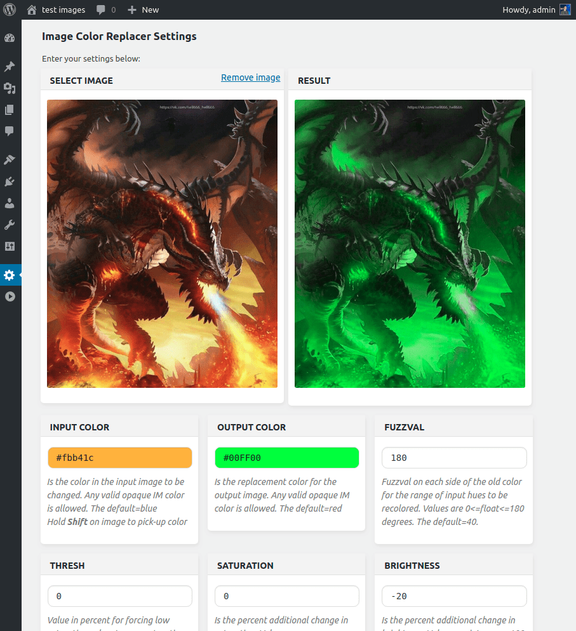This screenshot has width=576, height=631.
Task: Open the 'Howdy, admin' account menu
Action: (x=529, y=10)
